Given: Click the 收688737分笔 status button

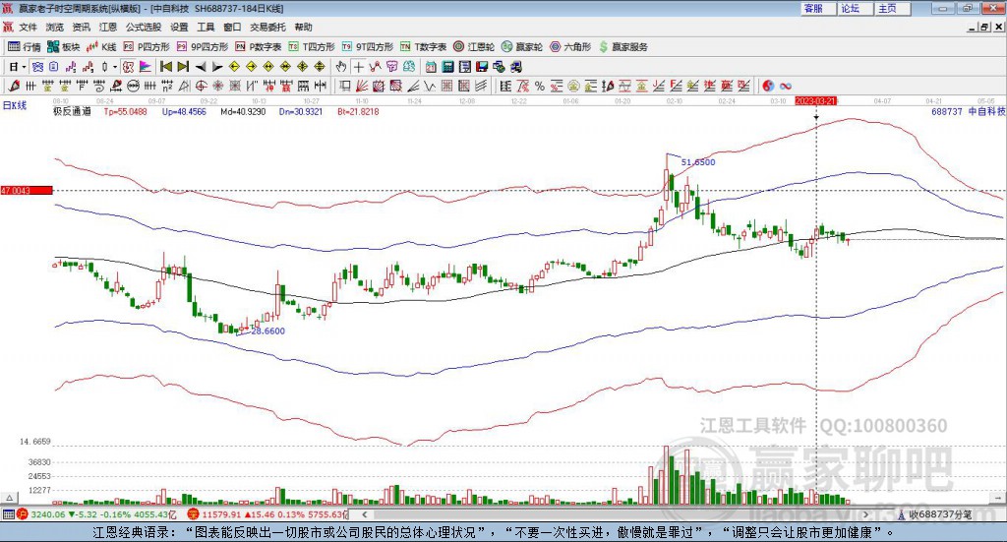Looking at the screenshot, I should point(934,514).
